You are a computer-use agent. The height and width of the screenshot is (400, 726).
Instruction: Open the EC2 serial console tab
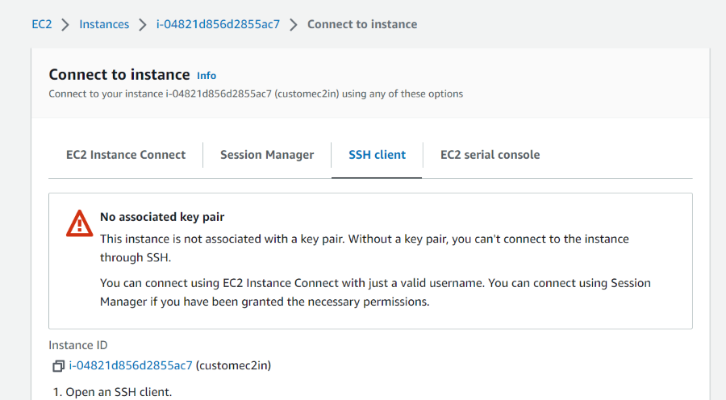click(x=490, y=155)
